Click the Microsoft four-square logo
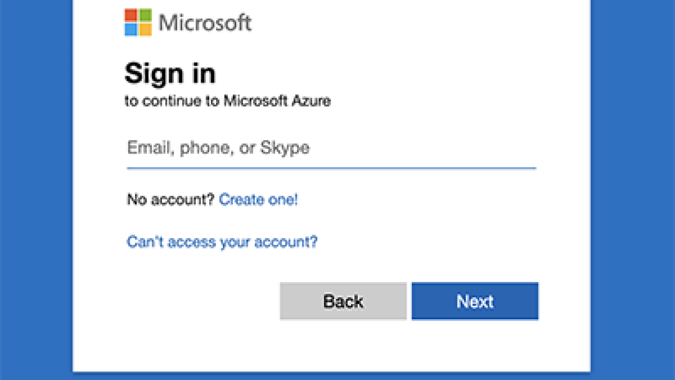The width and height of the screenshot is (675, 380). click(x=138, y=22)
